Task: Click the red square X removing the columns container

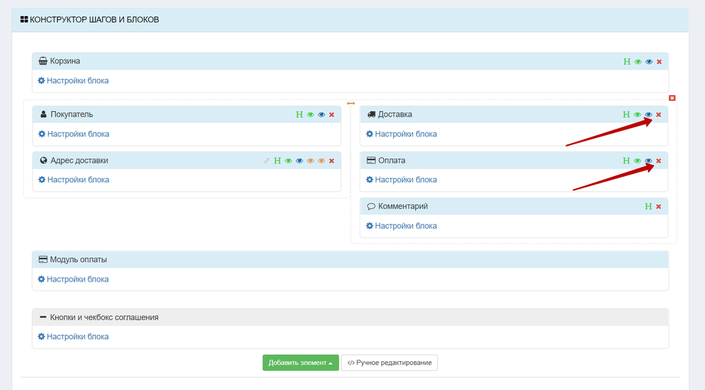Action: pyautogui.click(x=672, y=98)
